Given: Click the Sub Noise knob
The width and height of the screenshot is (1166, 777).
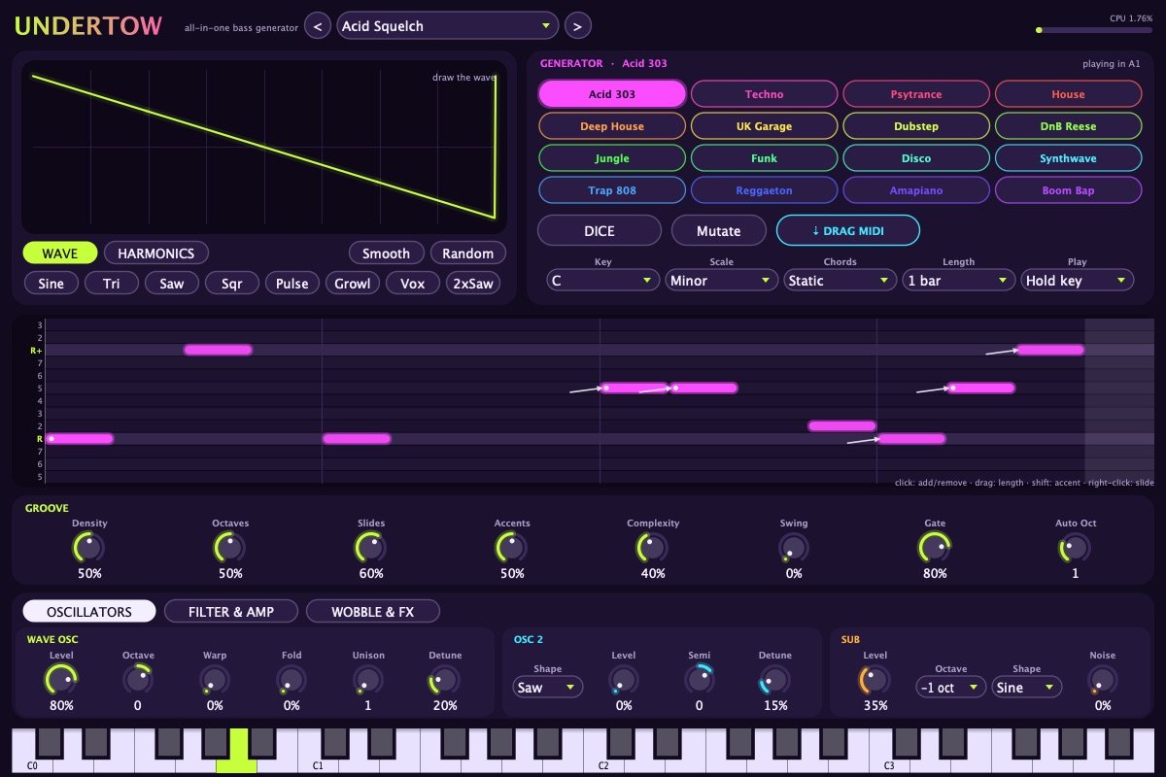Looking at the screenshot, I should [x=1103, y=680].
